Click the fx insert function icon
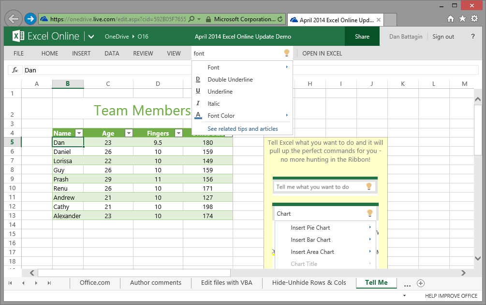This screenshot has height=305, width=486. (x=14, y=70)
